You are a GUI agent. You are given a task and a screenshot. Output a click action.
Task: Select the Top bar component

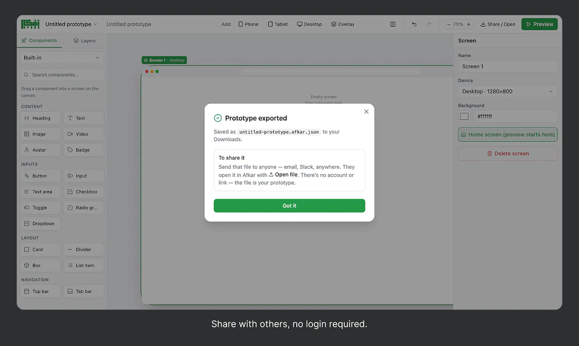coord(40,292)
